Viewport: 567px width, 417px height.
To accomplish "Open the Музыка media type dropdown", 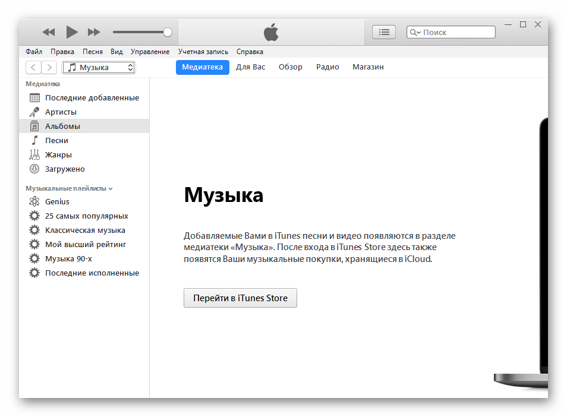I will [99, 68].
